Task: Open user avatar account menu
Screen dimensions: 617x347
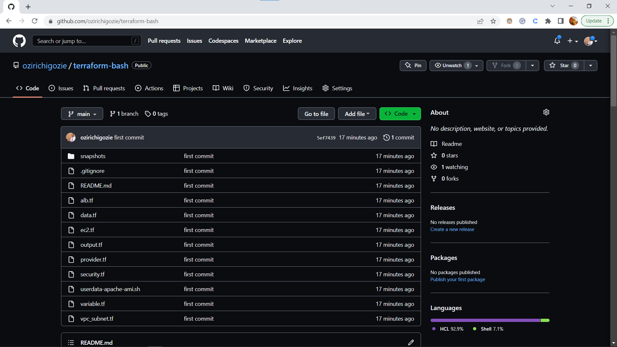Action: coord(590,41)
